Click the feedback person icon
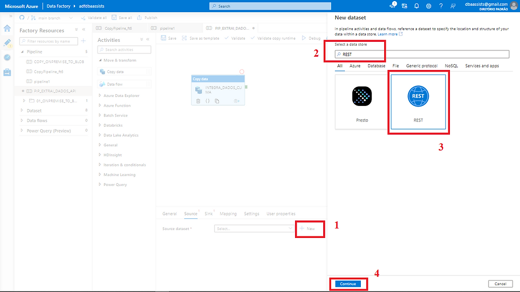Image resolution: width=520 pixels, height=292 pixels. click(453, 6)
